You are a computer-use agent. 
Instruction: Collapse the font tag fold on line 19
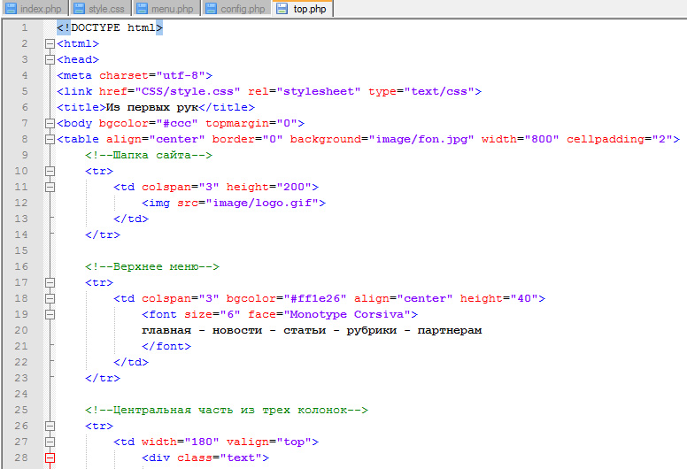(50, 314)
